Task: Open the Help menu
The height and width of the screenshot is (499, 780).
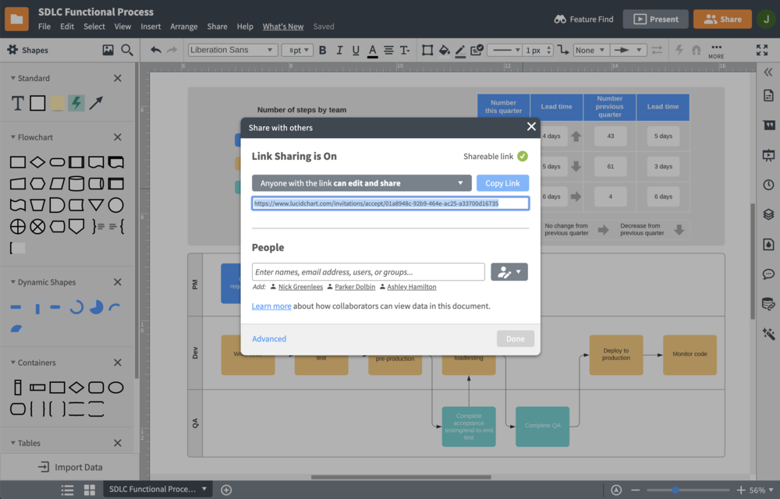Action: 245,26
